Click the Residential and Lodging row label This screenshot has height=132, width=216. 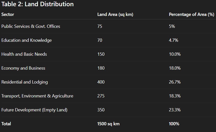coord(24,82)
